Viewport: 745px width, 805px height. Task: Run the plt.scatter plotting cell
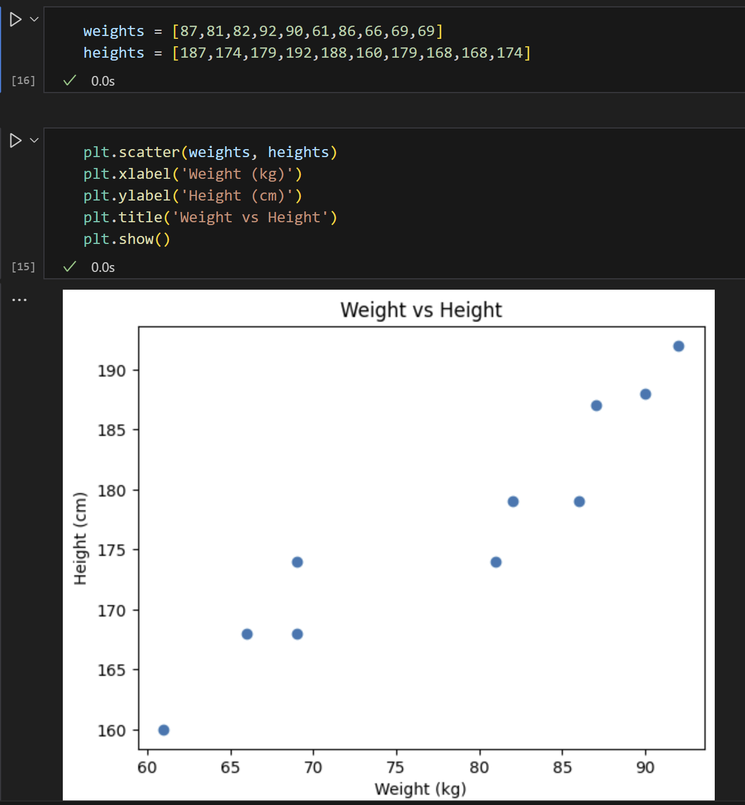pos(16,141)
